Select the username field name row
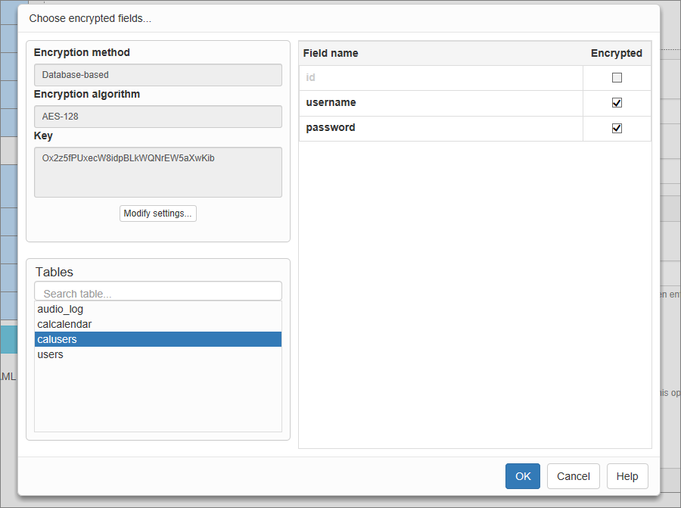The width and height of the screenshot is (681, 508). pos(331,103)
